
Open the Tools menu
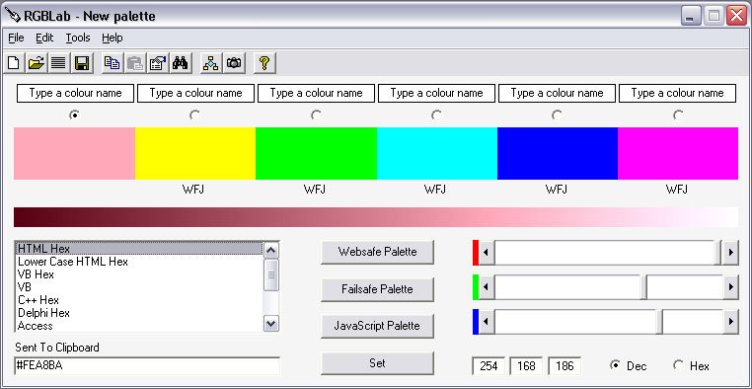click(x=78, y=38)
